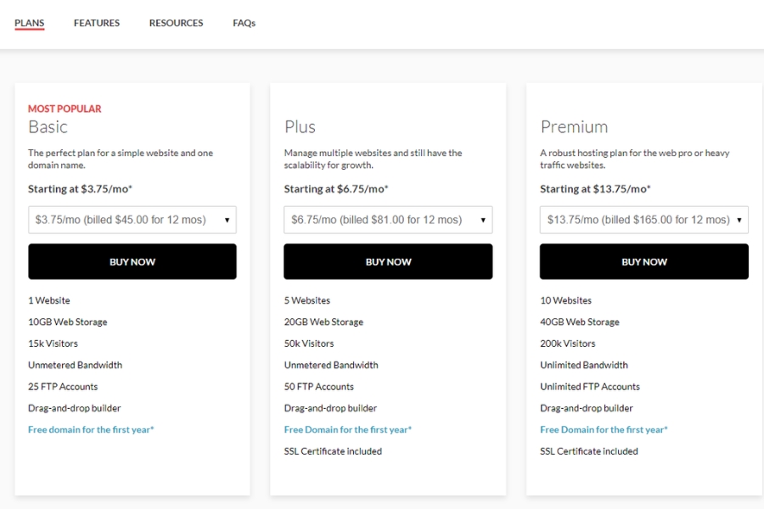Screen dimensions: 764x509
Task: Click '10GB Web Storage' text
Action: click(x=67, y=322)
